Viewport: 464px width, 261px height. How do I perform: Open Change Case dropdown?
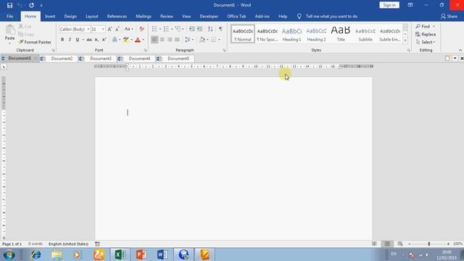[129, 29]
